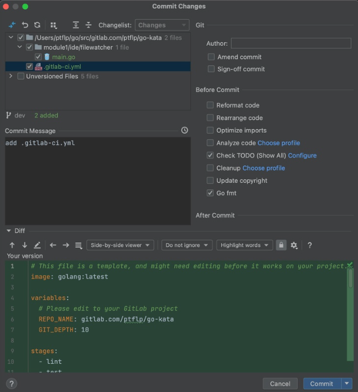Screen dimensions: 358x392
Task: Click into the Author text field
Action: [x=291, y=43]
